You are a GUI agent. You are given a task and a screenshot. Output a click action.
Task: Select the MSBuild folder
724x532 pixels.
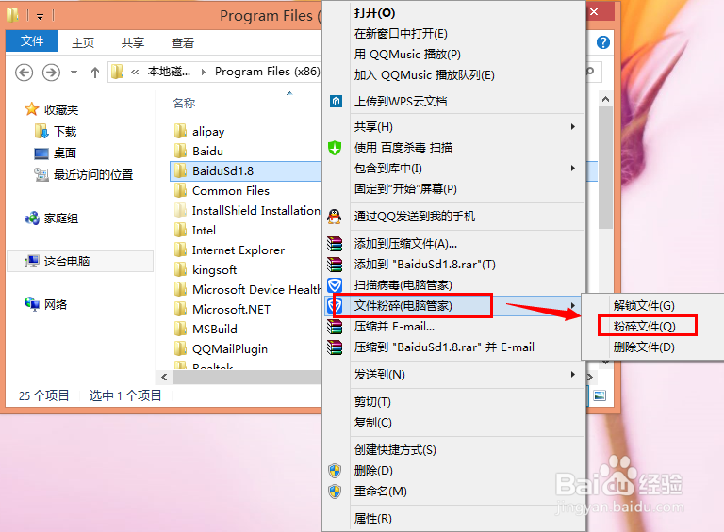click(x=215, y=330)
